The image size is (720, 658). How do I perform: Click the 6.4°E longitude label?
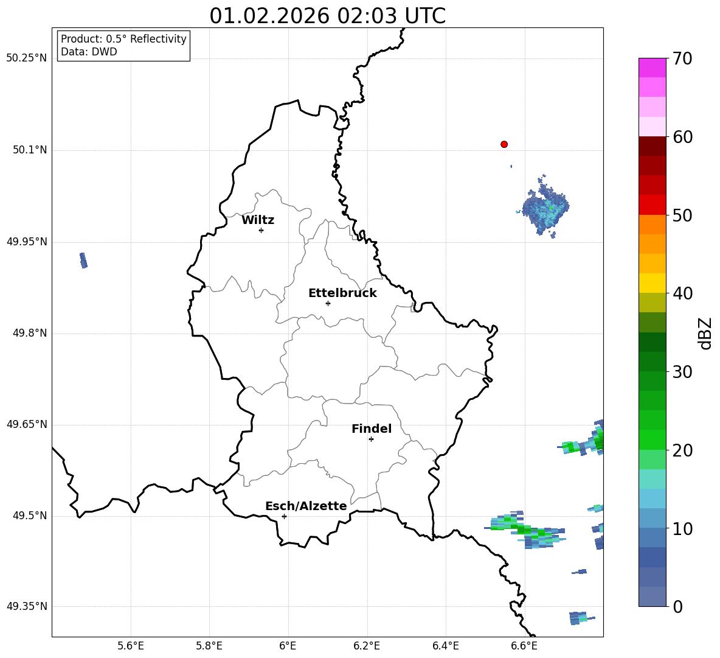click(445, 646)
